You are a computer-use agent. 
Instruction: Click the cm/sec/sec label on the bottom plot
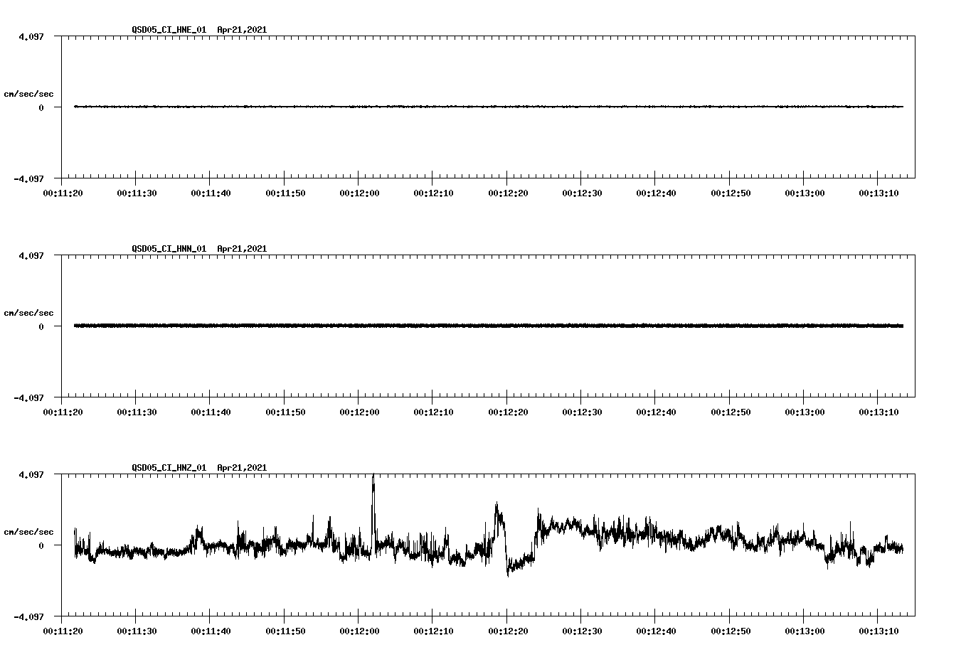[29, 530]
